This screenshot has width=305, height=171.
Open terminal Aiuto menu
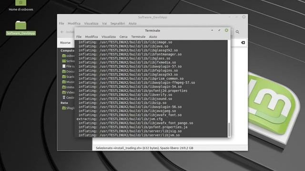click(153, 37)
